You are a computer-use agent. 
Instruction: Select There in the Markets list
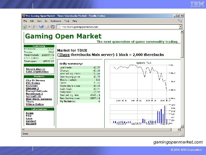(x=30, y=102)
